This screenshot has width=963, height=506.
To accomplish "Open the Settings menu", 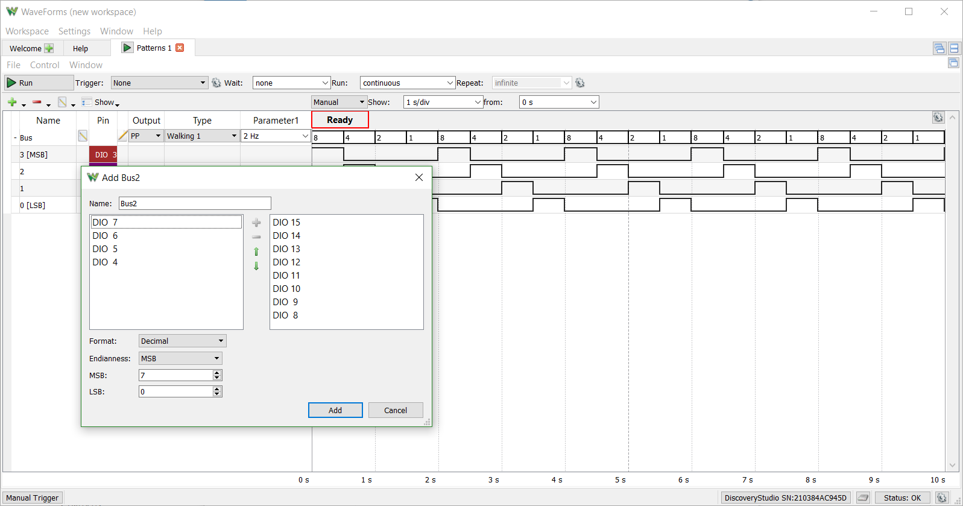I will [74, 31].
